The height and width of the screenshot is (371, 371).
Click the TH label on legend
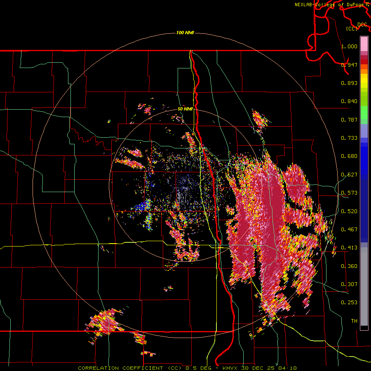[x=354, y=321]
